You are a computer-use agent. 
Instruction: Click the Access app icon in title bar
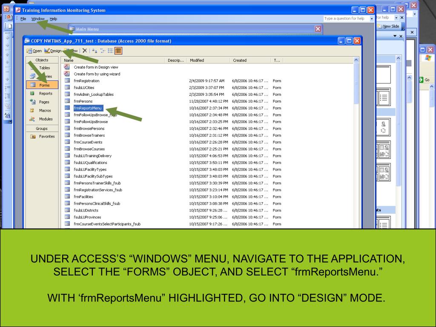pos(18,10)
